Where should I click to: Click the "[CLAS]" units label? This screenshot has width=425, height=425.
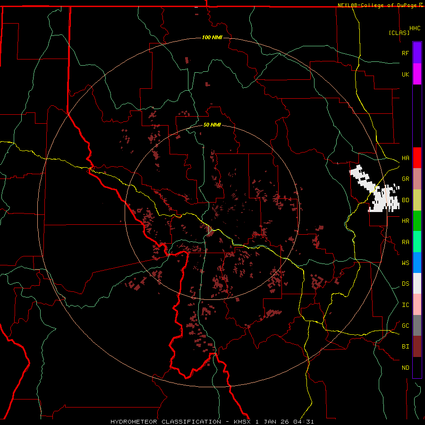tap(399, 33)
